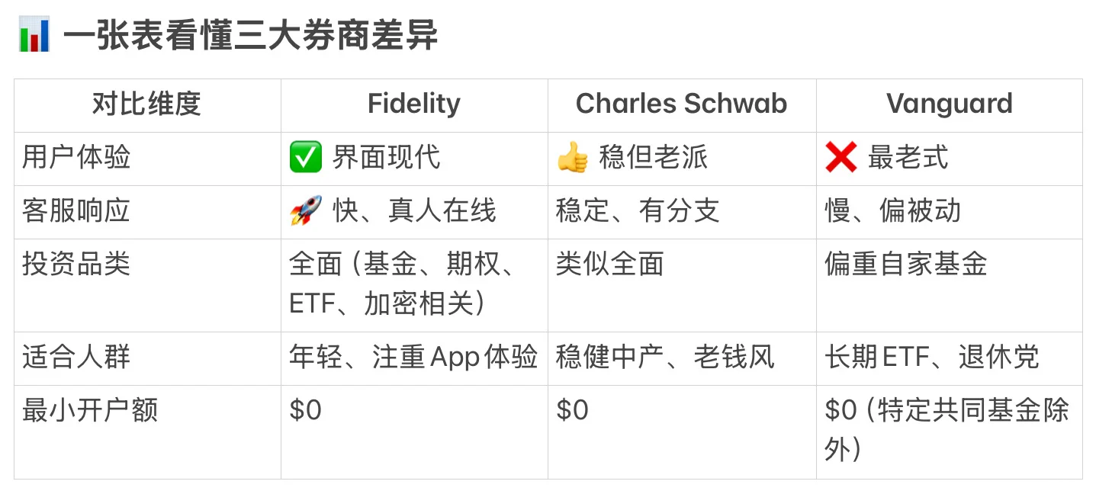Click the red cross mark emoji

click(x=841, y=159)
